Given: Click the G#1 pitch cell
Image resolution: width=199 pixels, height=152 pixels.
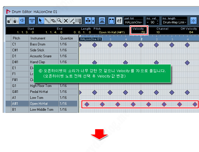Looking at the screenshot, I should 20,92.
